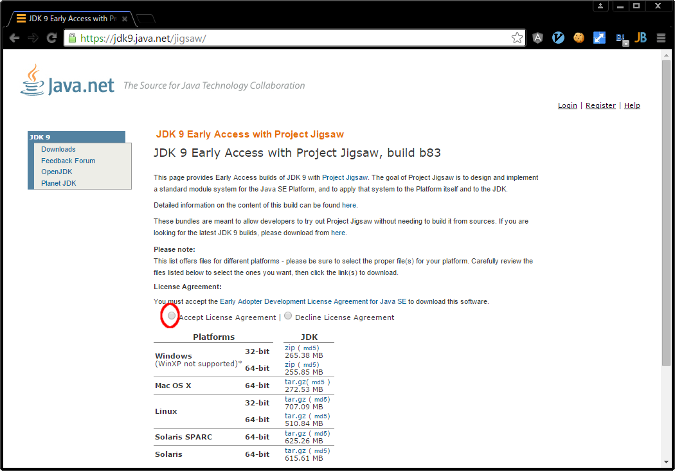Open a new browser tab
Viewport: 675px width, 471px height.
point(147,19)
